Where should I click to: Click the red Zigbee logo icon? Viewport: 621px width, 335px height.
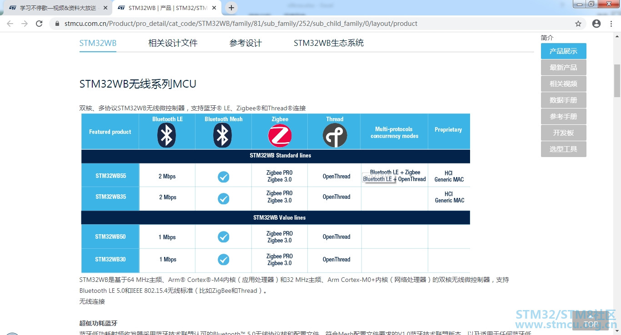[x=280, y=136]
